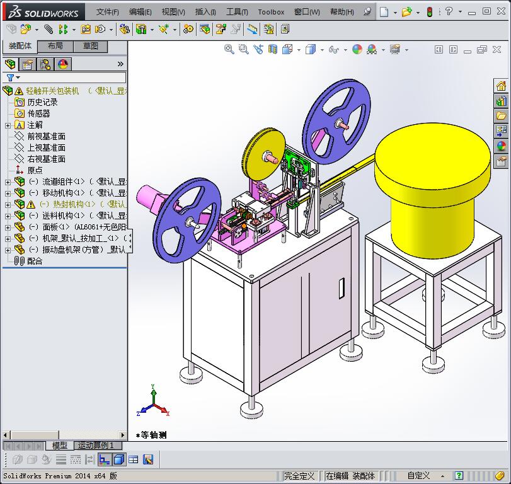Open the filter dropdown arrow in tree

pos(18,78)
